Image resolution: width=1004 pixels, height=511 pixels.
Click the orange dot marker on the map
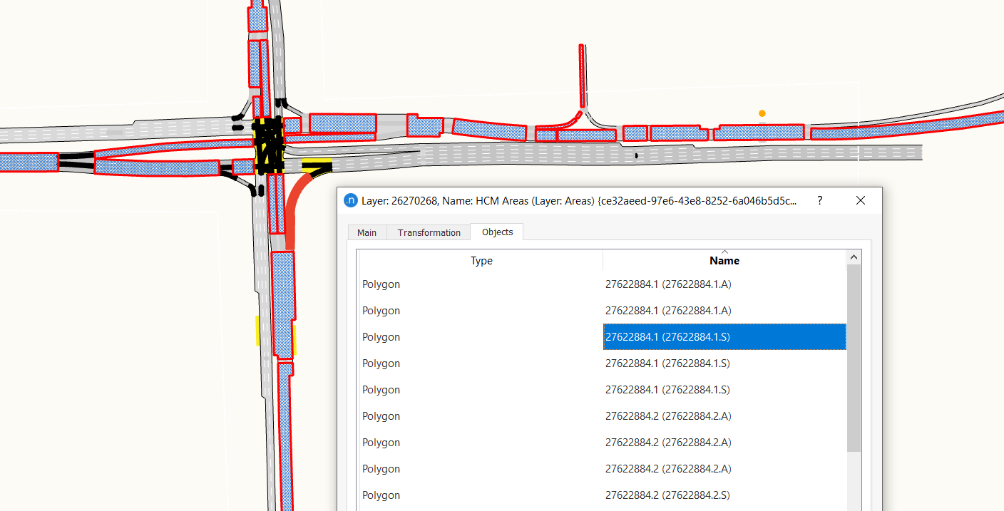[x=762, y=113]
